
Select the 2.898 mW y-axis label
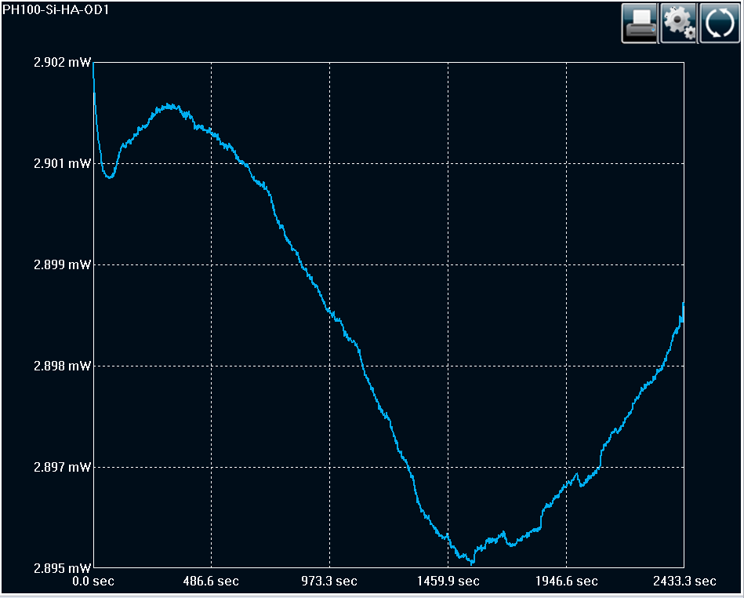(x=62, y=366)
